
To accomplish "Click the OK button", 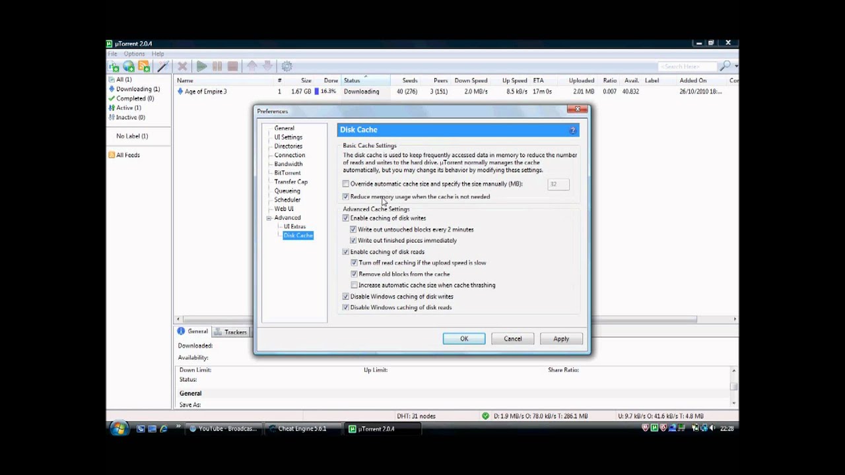I will click(464, 339).
